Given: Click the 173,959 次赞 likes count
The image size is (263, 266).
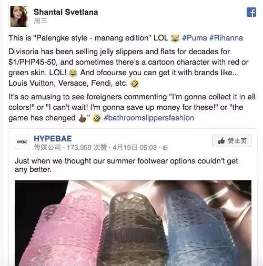Looking at the screenshot, I should pyautogui.click(x=87, y=148).
